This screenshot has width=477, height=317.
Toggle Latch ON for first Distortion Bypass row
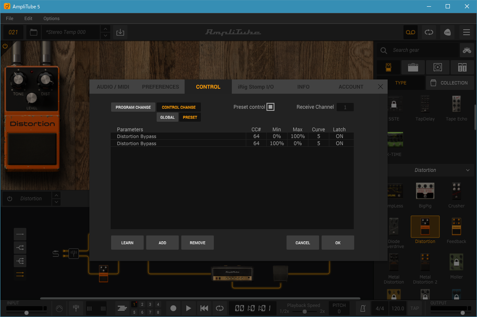340,136
